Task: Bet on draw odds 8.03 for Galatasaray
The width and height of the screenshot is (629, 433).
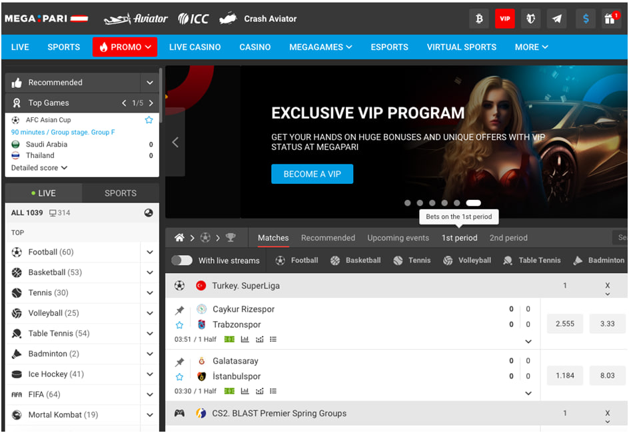Action: (607, 376)
